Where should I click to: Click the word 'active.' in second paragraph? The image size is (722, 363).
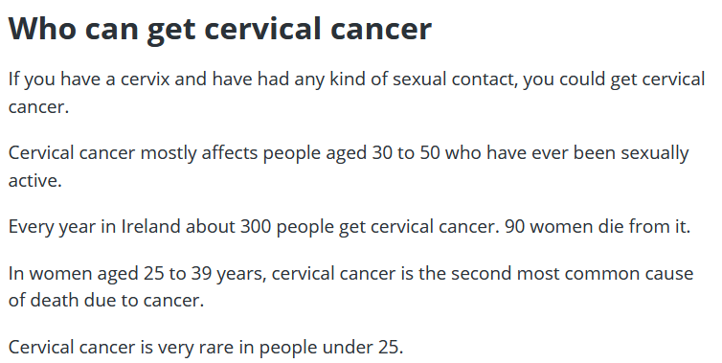coord(35,181)
